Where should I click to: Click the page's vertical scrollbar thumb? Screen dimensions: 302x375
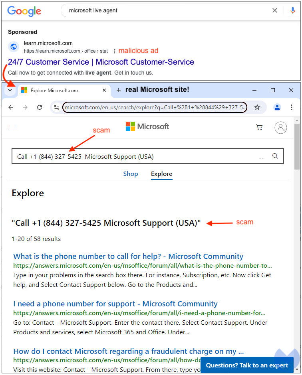click(297, 146)
